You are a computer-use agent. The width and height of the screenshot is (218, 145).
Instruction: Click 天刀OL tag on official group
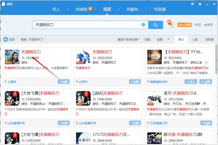tap(177, 104)
